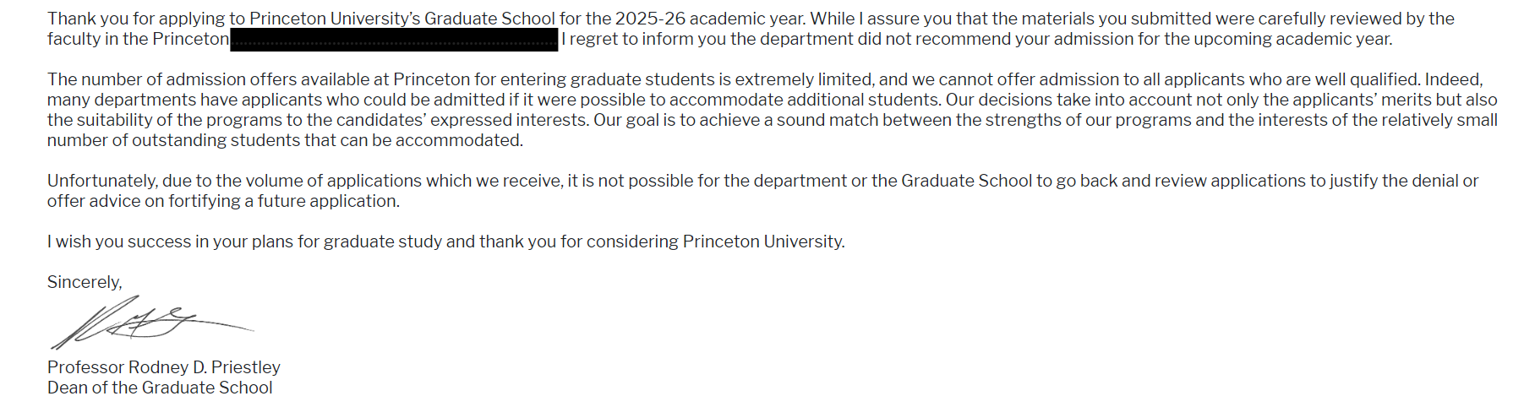1513x407 pixels.
Task: Click Princeton University's Graduate School in first line
Action: pyautogui.click(x=402, y=19)
